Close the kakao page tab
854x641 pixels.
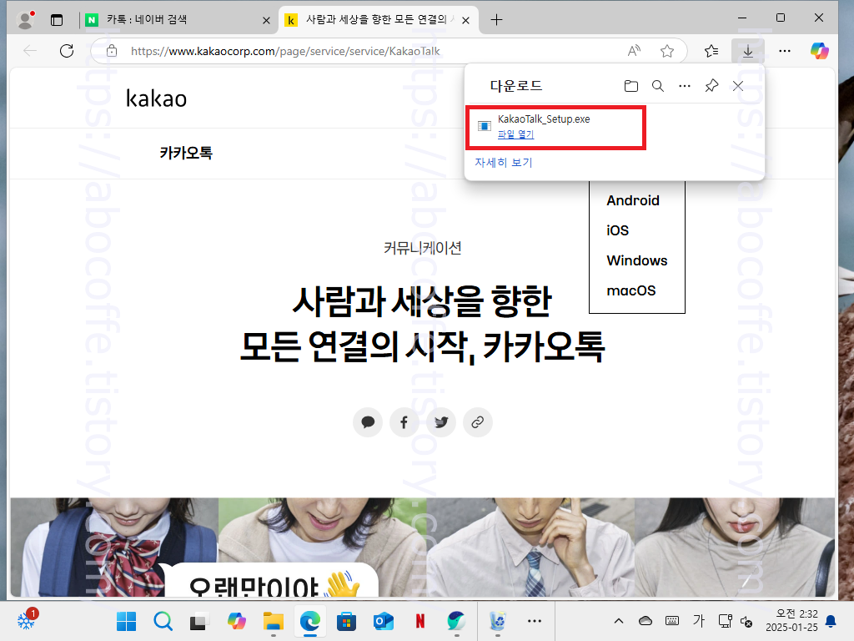coord(465,21)
